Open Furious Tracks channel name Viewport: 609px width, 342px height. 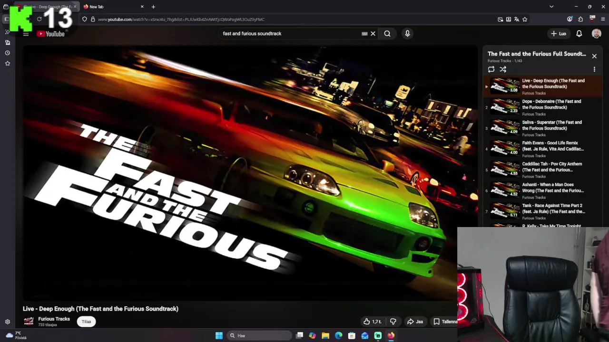click(54, 319)
